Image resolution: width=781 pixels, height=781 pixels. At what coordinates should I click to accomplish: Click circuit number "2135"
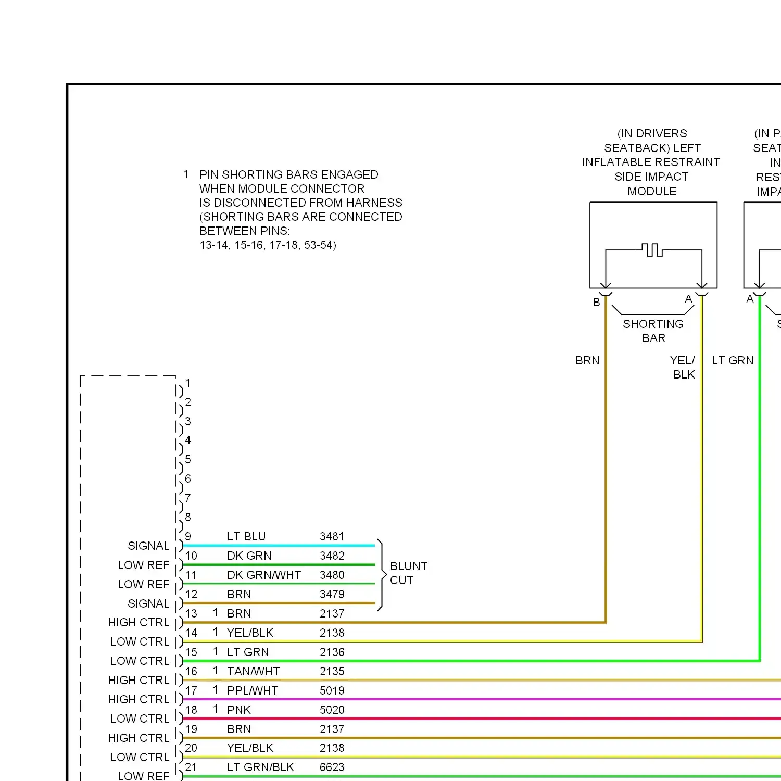pyautogui.click(x=332, y=671)
